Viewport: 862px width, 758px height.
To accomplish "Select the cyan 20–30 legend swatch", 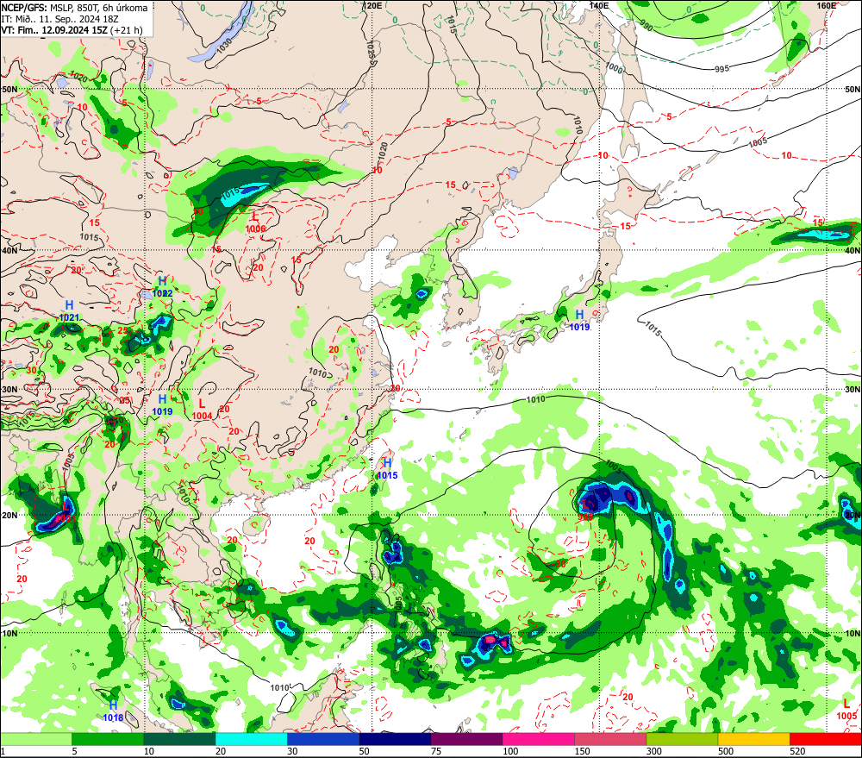I will [x=251, y=739].
